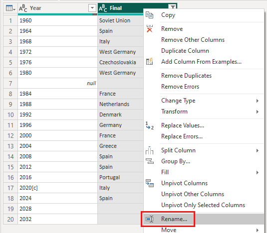This screenshot has height=233, width=267.
Task: Click the 1988 year cell
Action: point(57,104)
